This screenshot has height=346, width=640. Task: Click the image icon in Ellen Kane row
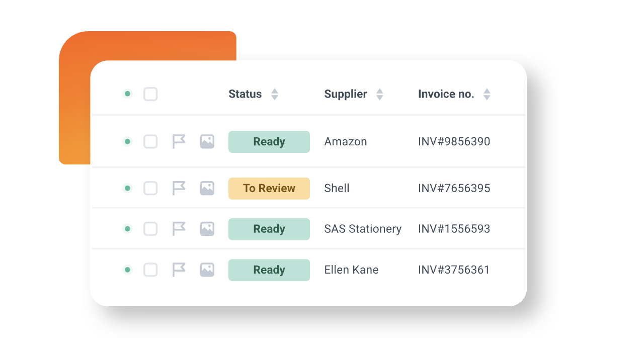click(x=207, y=270)
